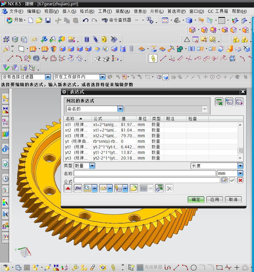The width and height of the screenshot is (254, 272).
Task: Click the spreadsheet edit icon in dialog
Action: (219, 102)
